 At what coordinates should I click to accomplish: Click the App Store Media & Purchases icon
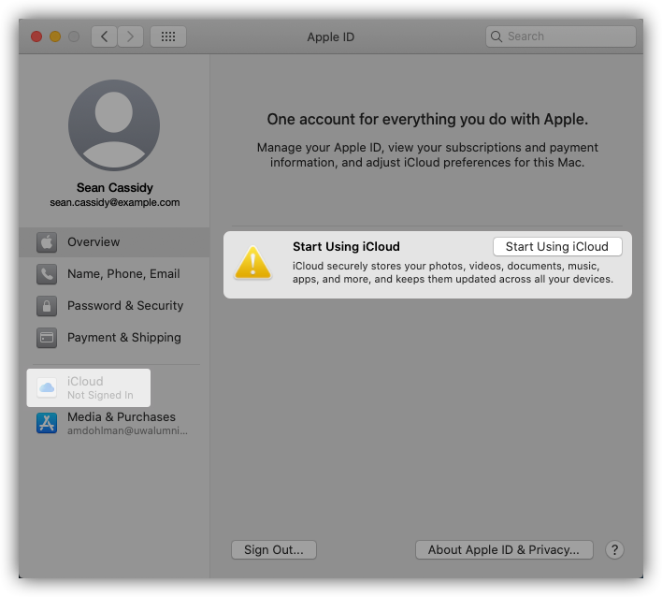[x=47, y=423]
